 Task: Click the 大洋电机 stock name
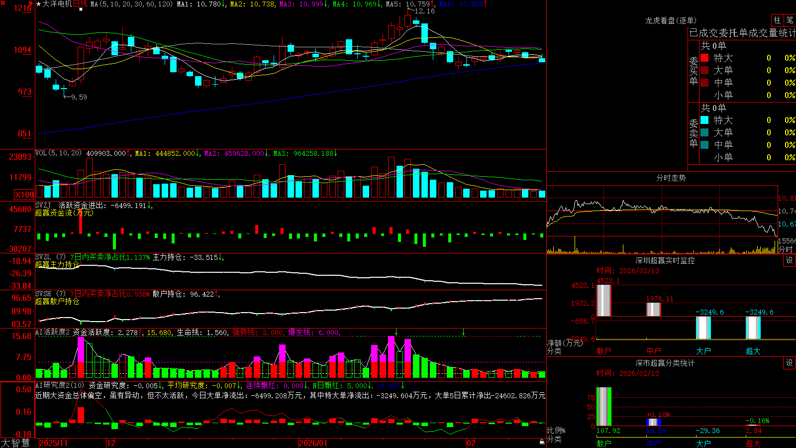tap(57, 4)
